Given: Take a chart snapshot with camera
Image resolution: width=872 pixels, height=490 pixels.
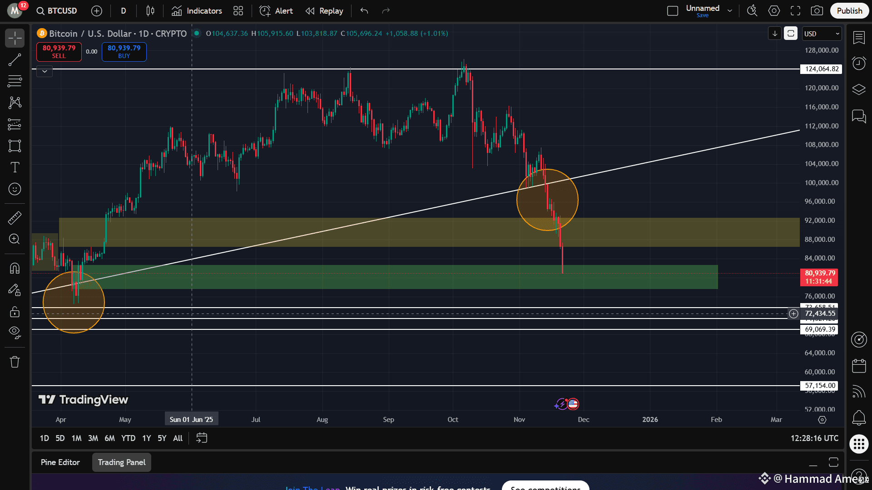Looking at the screenshot, I should (x=817, y=11).
